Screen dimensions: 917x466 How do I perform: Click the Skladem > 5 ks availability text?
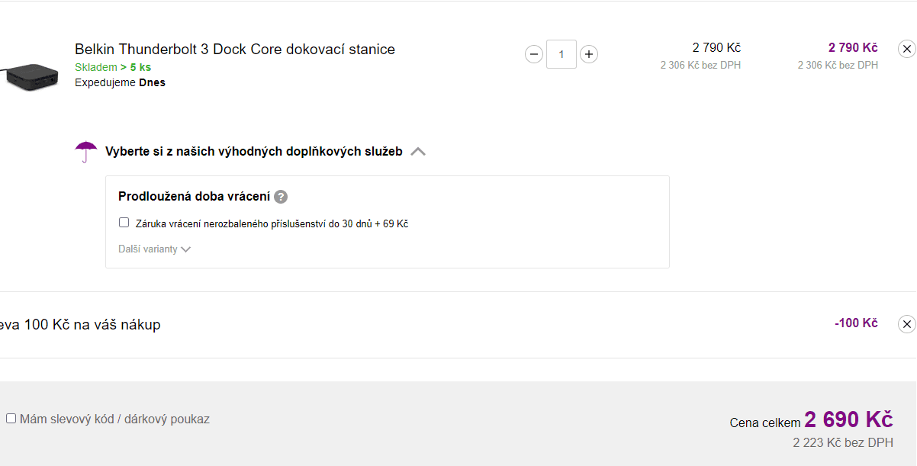click(x=113, y=67)
